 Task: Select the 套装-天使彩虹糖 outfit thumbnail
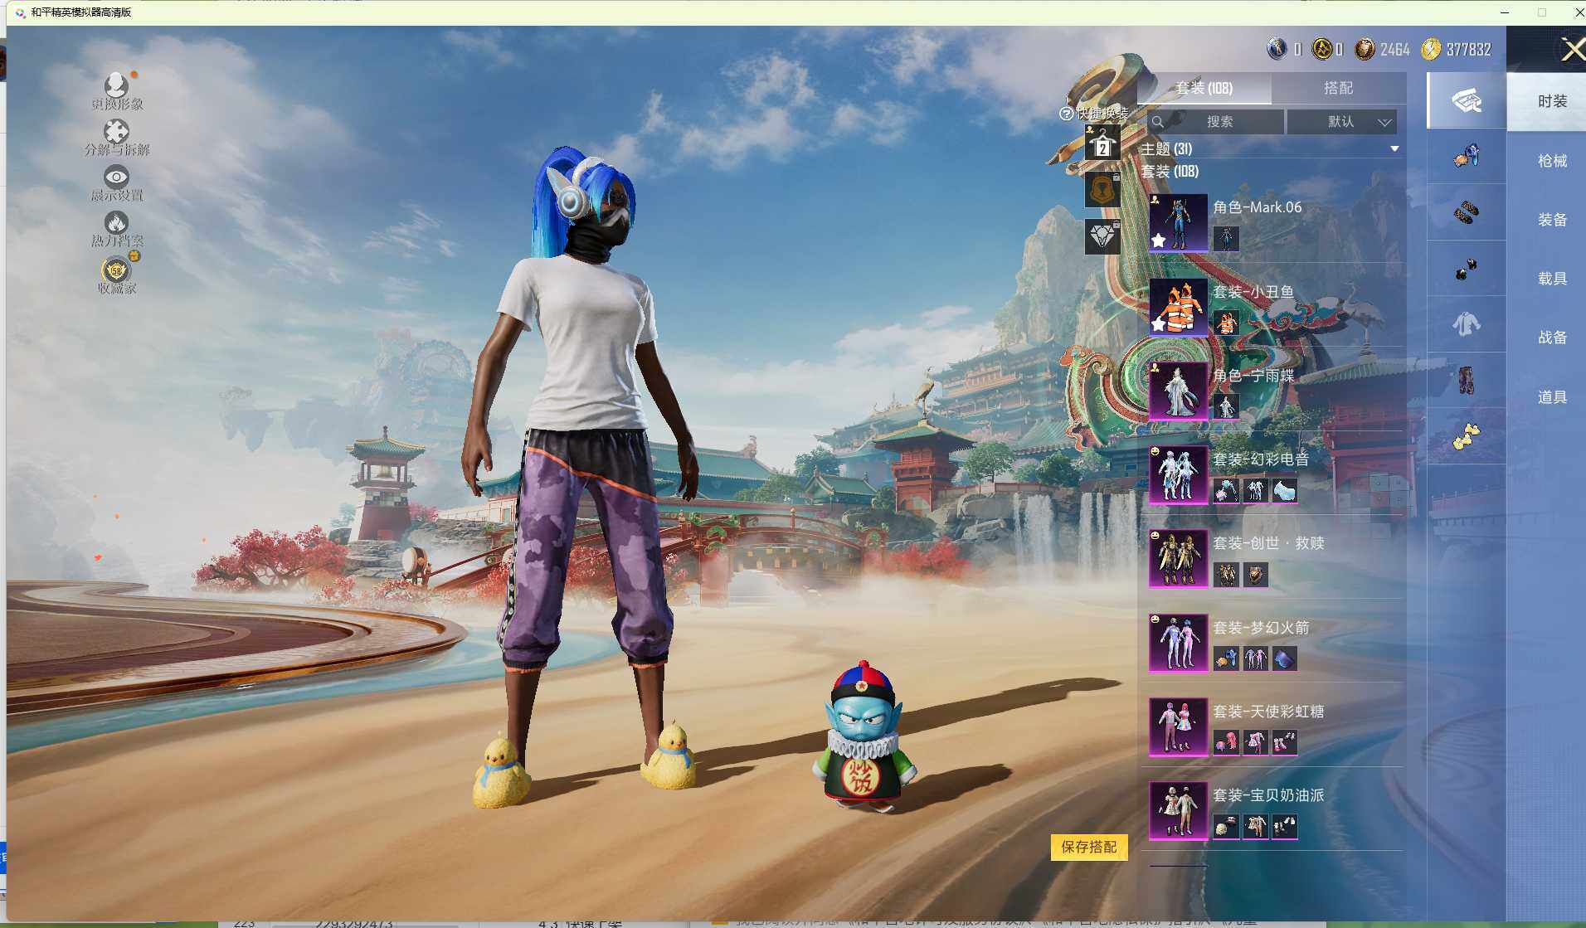[x=1178, y=726]
